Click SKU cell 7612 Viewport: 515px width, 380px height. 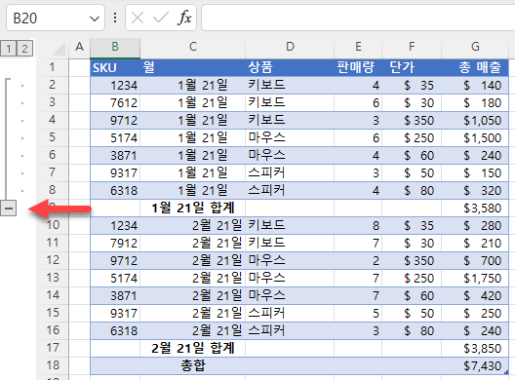(x=115, y=103)
